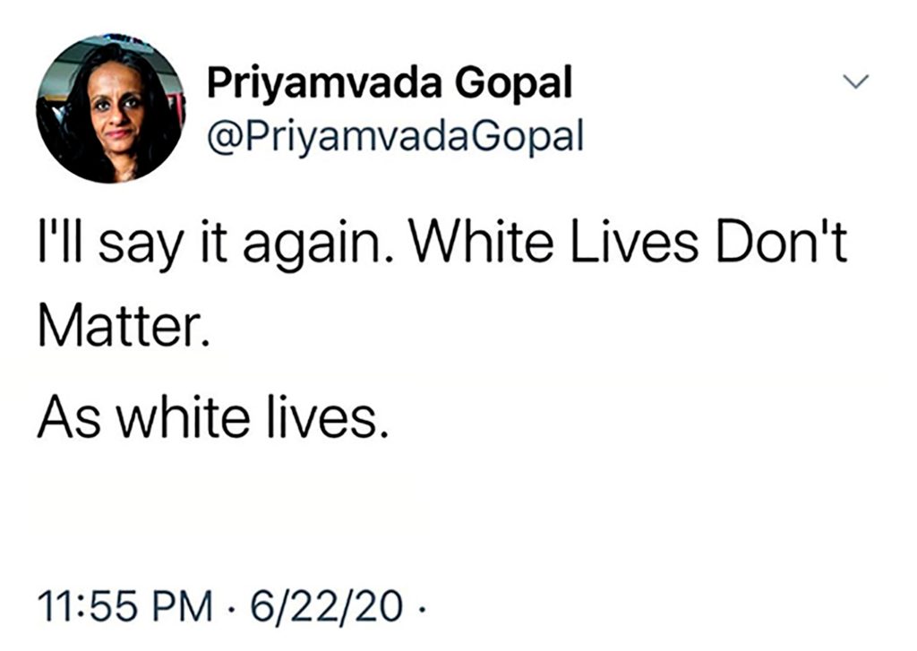Screen dimensions: 917x651
Task: Open the bold display name Priyamvada Gopal
Action: 390,85
